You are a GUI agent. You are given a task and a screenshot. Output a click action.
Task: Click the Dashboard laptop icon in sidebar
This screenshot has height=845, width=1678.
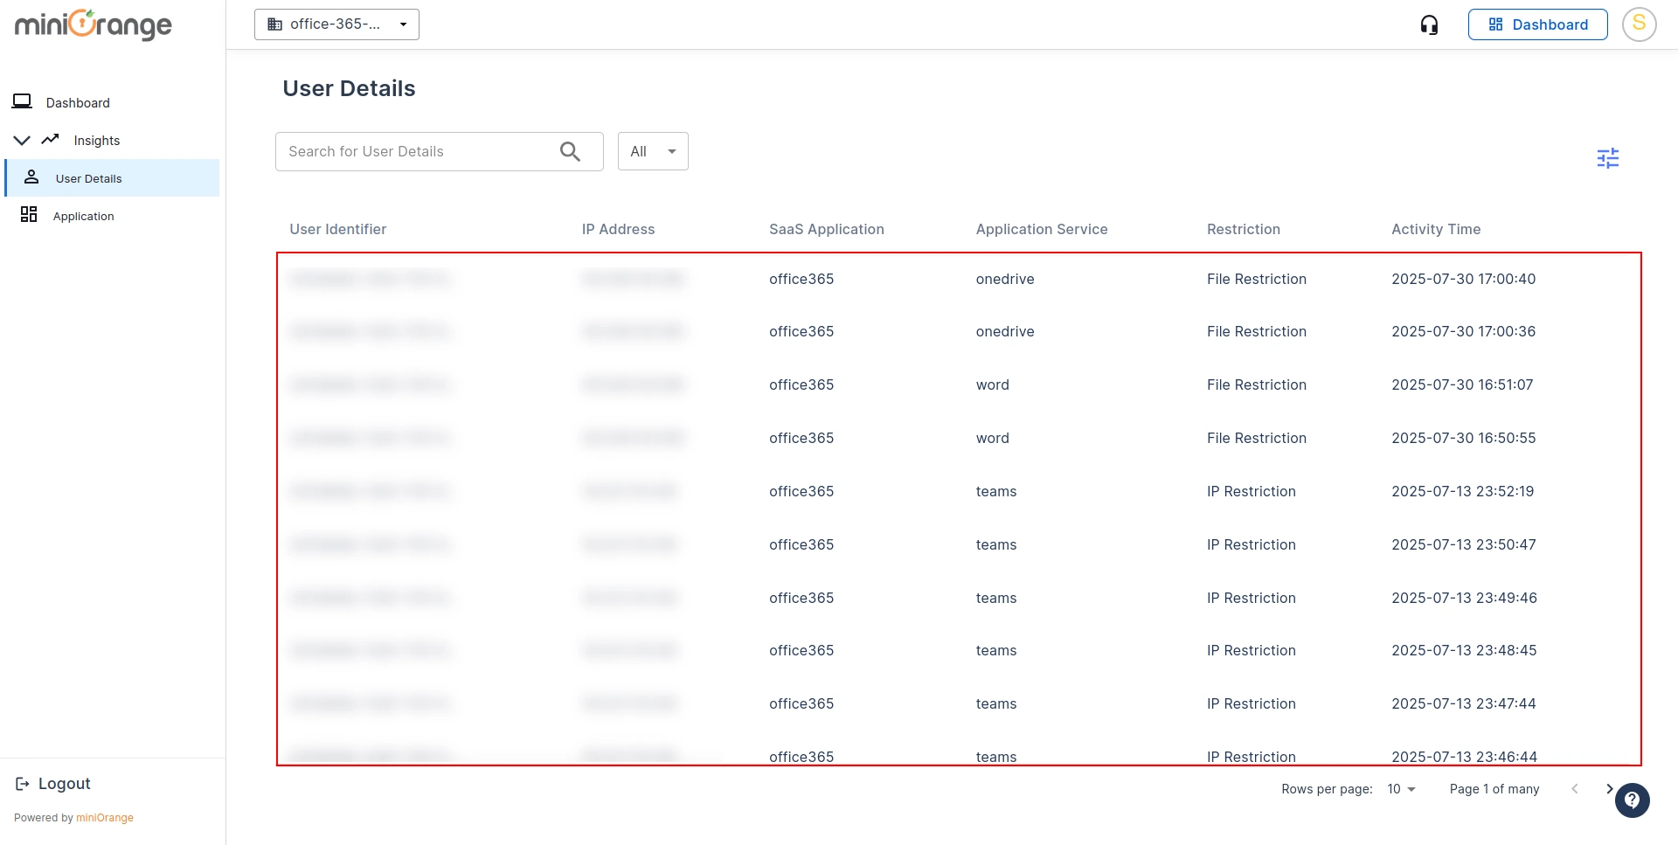click(22, 101)
